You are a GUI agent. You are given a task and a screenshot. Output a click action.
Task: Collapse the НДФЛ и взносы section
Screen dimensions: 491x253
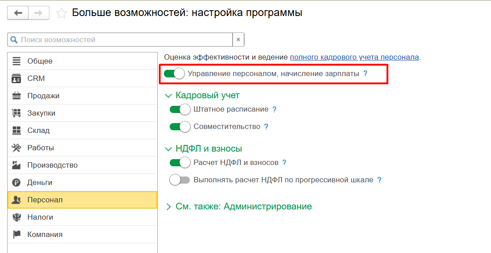coord(168,149)
